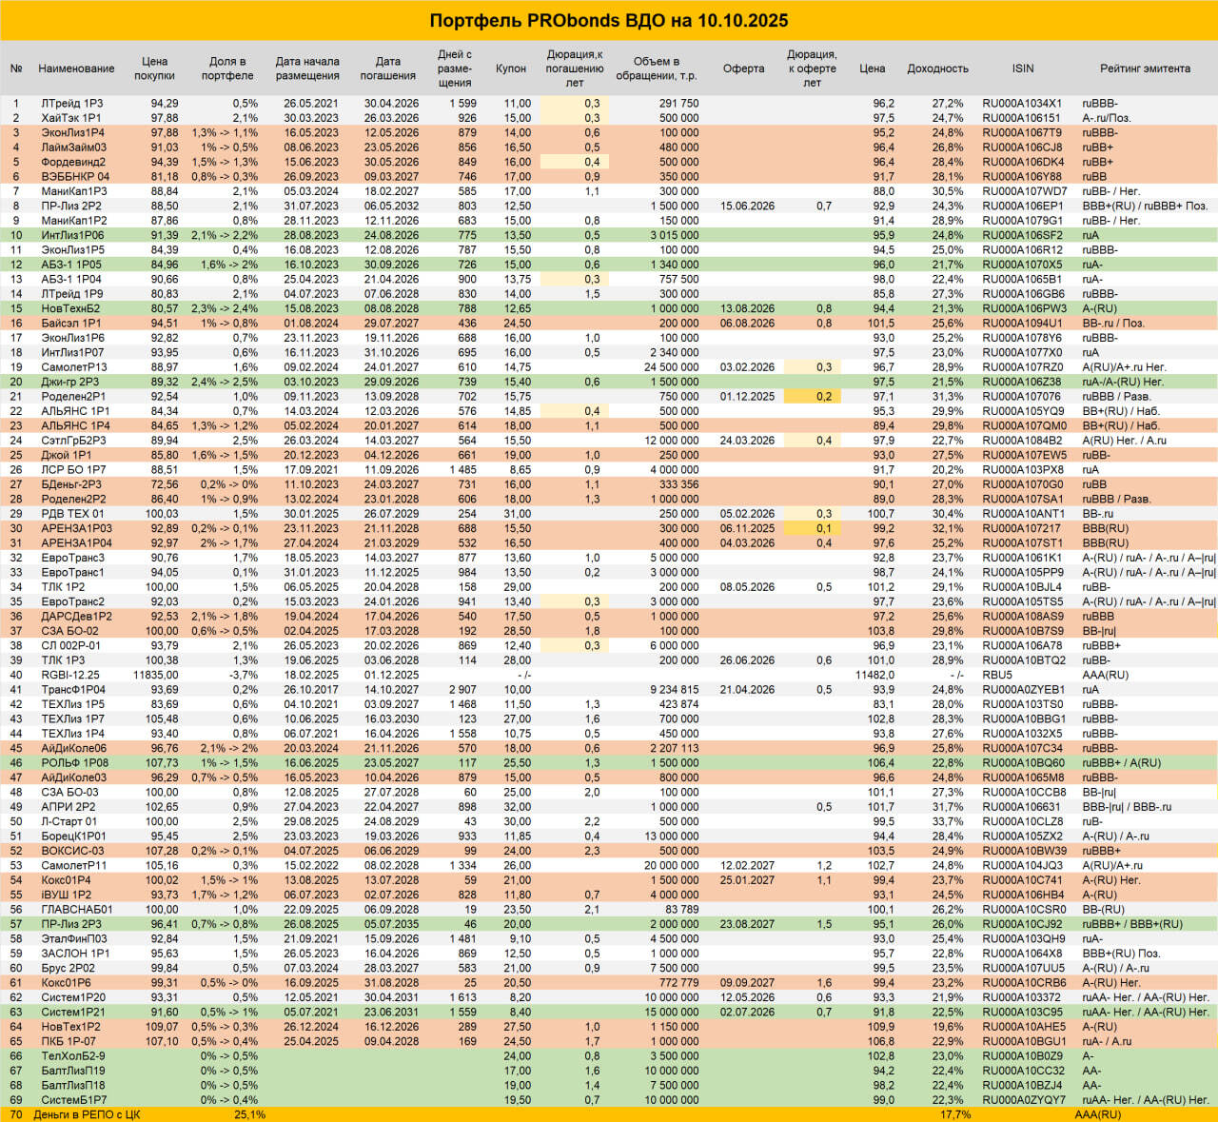Viewport: 1218px width, 1122px height.
Task: Select the 'Дата погашения' column header
Action: coord(388,69)
